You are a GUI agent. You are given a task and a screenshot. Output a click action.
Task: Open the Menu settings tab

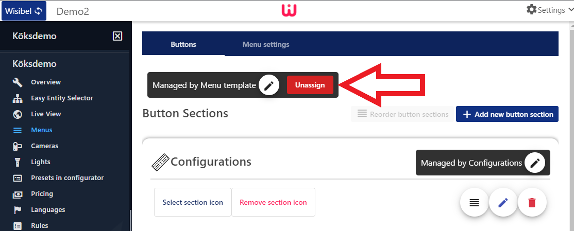tap(266, 44)
